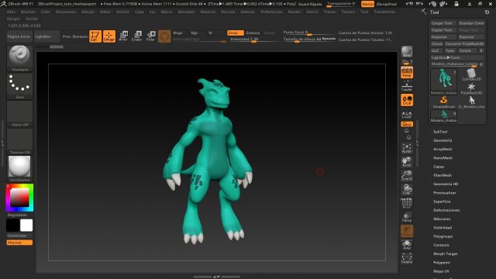This screenshot has width=496, height=279.
Task: Click the lock icon in the title bar
Action: (x=456, y=4)
